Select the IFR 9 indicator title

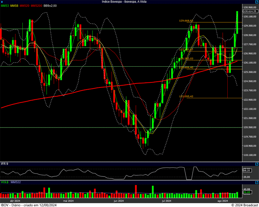pyautogui.click(x=4, y=164)
